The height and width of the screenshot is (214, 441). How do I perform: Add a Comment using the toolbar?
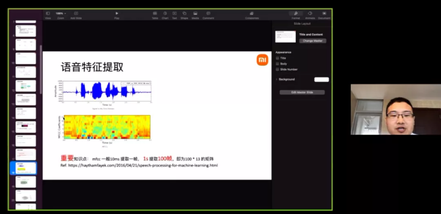click(208, 13)
